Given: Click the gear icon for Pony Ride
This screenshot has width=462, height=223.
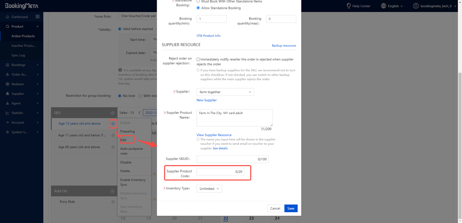Looking at the screenshot, I should click(x=113, y=202).
